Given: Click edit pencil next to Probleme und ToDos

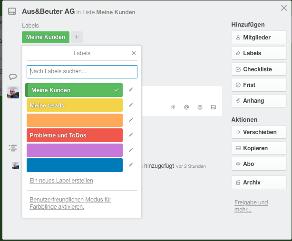Looking at the screenshot, I should coord(131,135).
